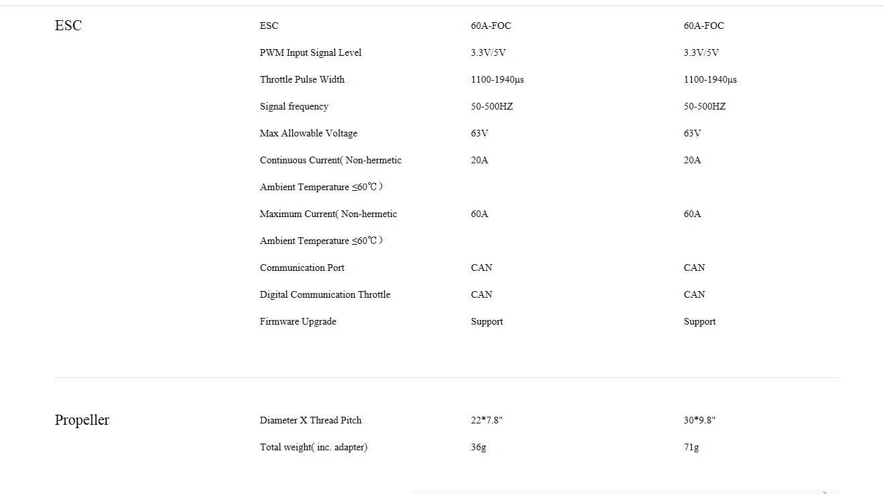The height and width of the screenshot is (494, 884).
Task: Click the Communication Port row label
Action: pyautogui.click(x=302, y=267)
